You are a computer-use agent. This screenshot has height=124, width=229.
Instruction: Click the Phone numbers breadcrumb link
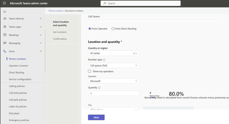coord(56,11)
